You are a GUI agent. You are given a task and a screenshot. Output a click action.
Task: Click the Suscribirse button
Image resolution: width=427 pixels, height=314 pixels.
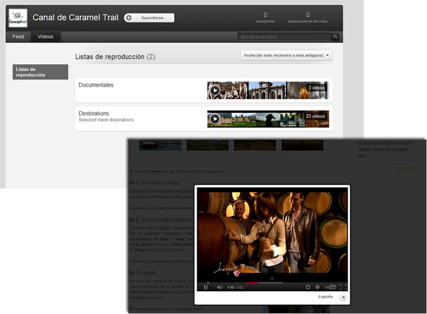[x=149, y=18]
